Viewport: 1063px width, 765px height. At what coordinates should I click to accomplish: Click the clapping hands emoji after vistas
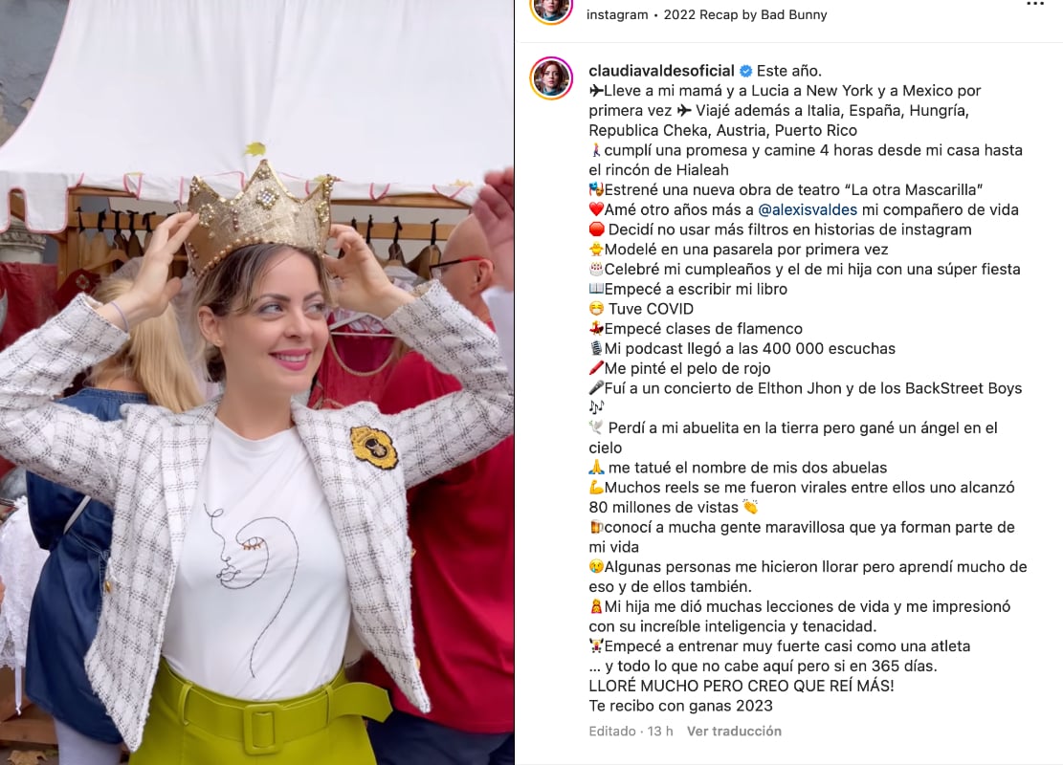click(x=750, y=507)
